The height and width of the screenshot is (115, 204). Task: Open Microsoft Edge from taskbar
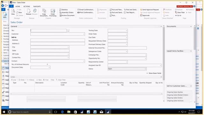click(62, 112)
